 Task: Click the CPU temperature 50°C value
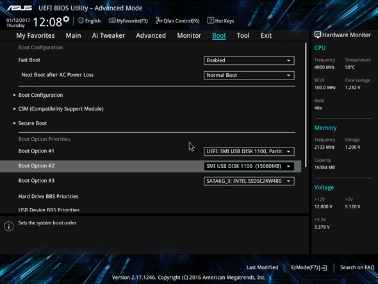pyautogui.click(x=350, y=67)
